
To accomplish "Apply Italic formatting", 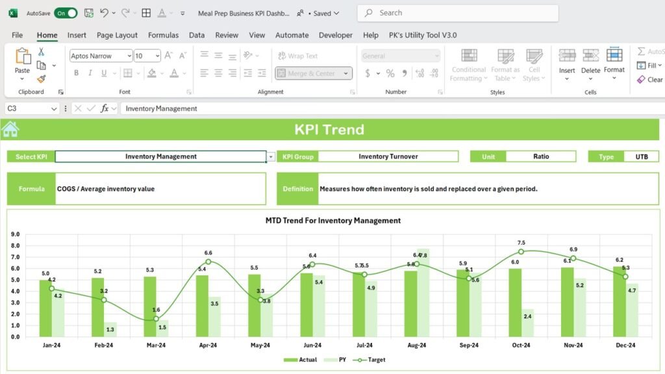I will coord(90,72).
